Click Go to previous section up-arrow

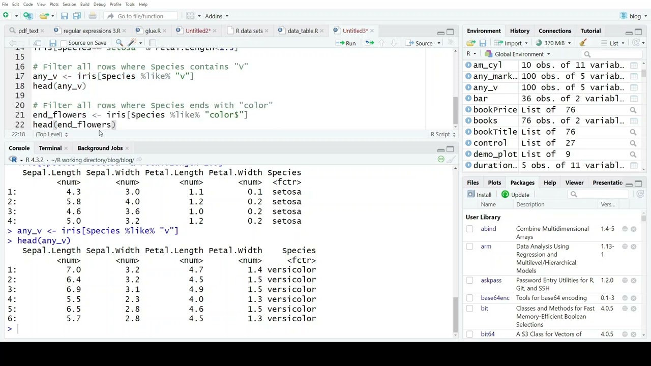pos(381,43)
